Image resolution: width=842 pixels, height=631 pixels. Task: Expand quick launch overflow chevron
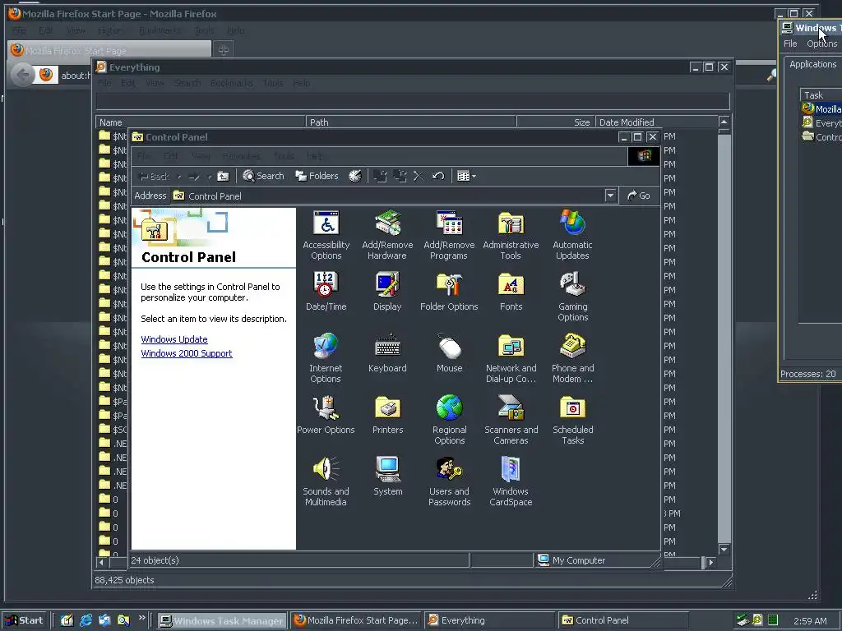pos(141,618)
